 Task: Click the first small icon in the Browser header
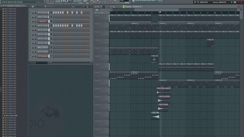(2, 6)
